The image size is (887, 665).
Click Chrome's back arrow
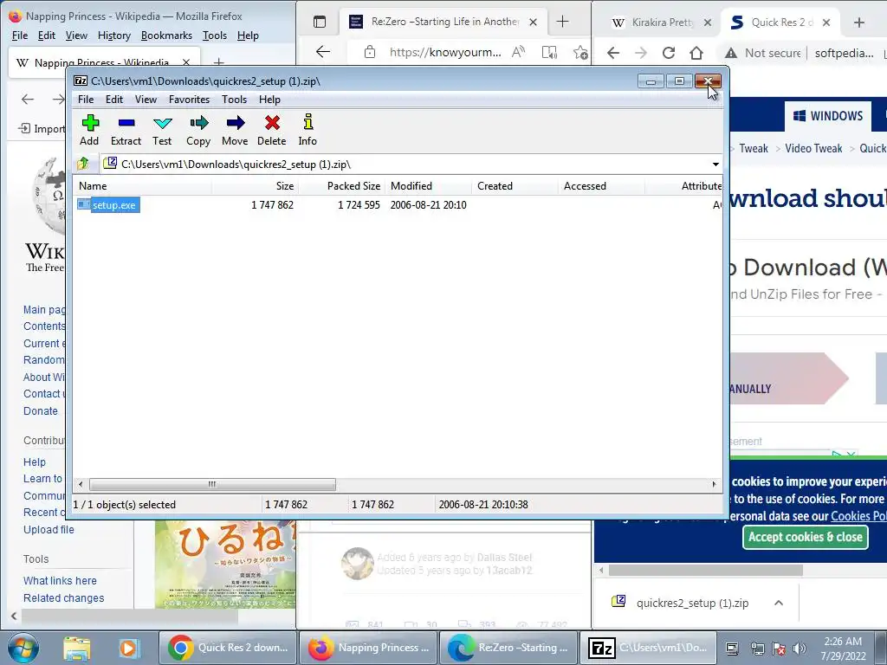coord(613,53)
